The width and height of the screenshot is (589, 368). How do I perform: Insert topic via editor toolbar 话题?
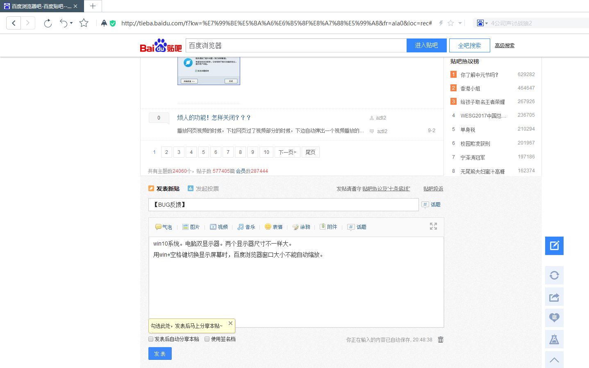point(357,227)
